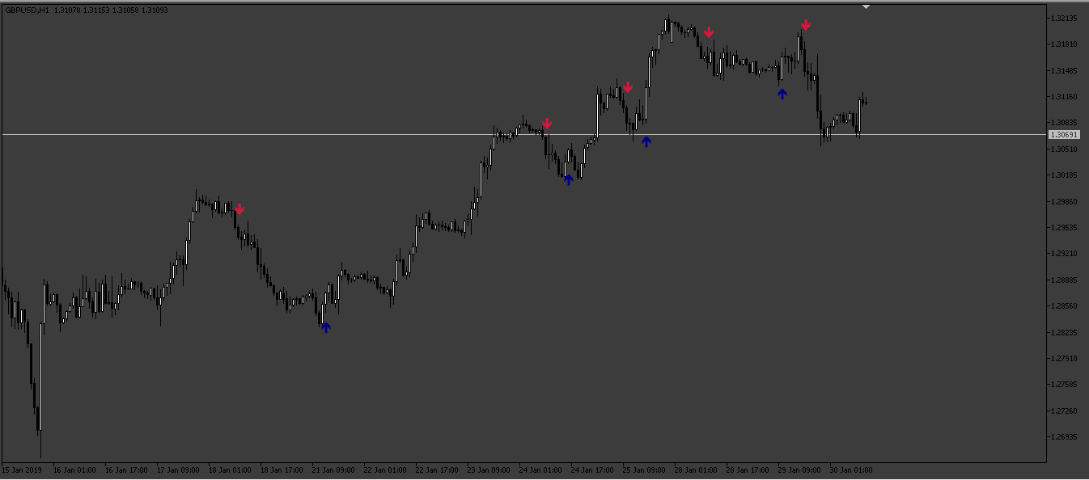This screenshot has width=1089, height=480.
Task: Click the 1.27585 price axis label
Action: [1063, 385]
